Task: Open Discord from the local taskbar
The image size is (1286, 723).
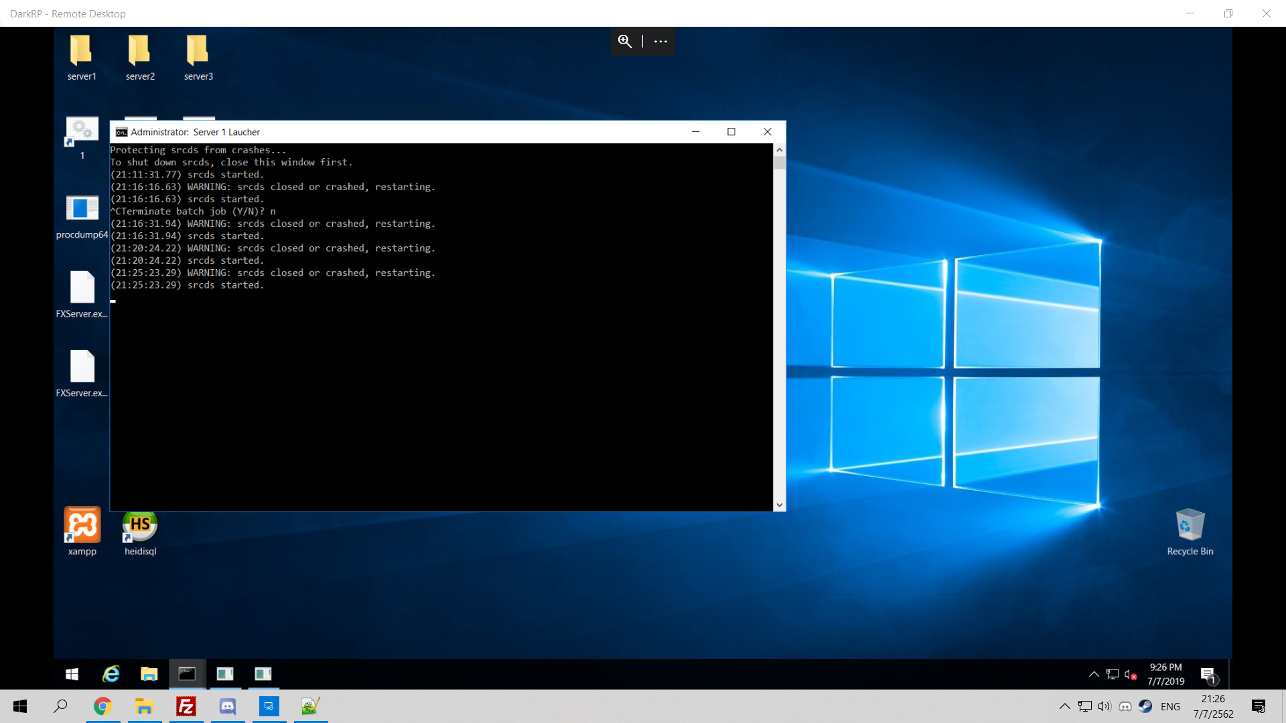Action: pos(228,706)
